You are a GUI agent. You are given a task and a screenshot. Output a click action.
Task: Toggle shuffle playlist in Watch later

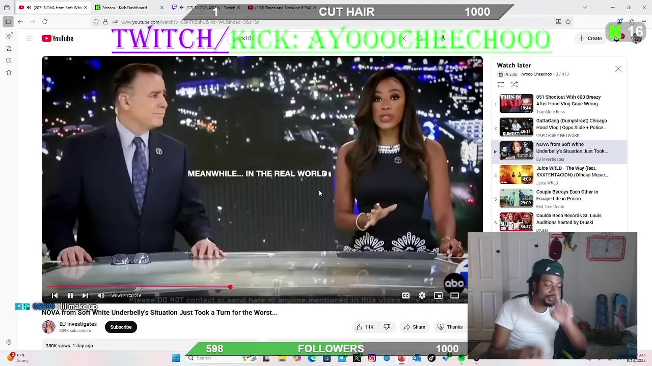coord(514,84)
